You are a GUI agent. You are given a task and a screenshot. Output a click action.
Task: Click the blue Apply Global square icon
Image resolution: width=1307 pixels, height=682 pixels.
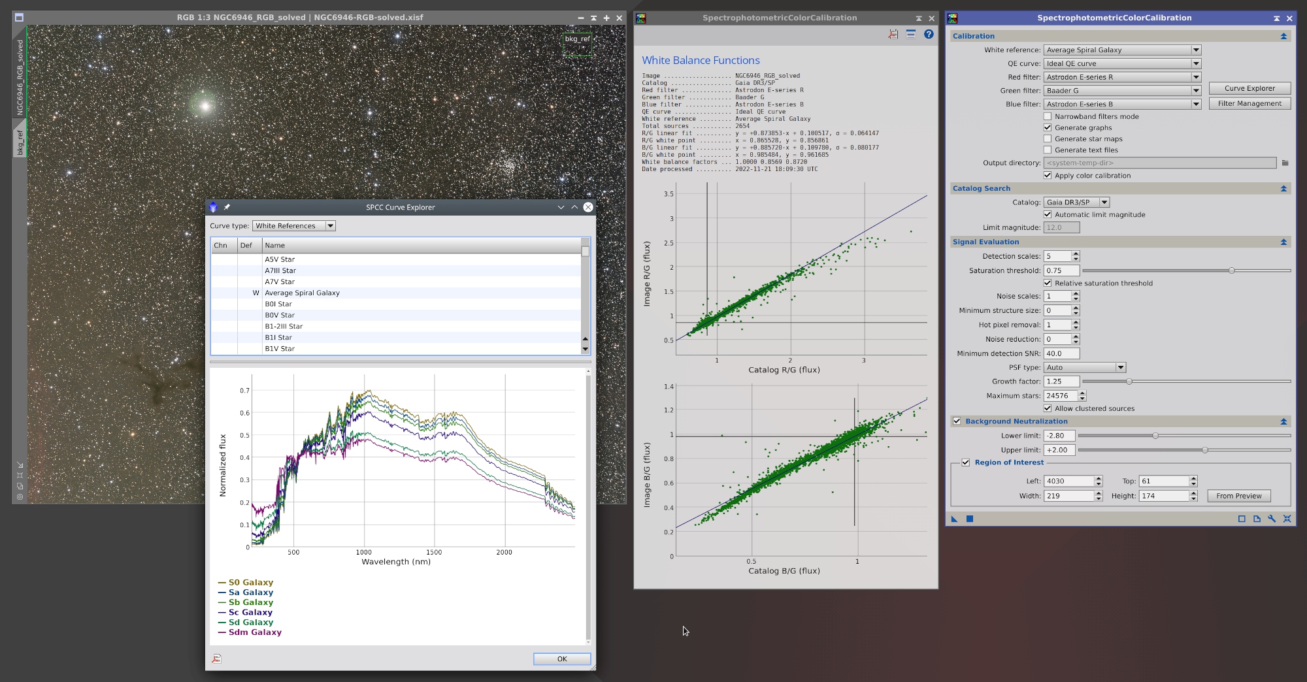click(x=970, y=519)
